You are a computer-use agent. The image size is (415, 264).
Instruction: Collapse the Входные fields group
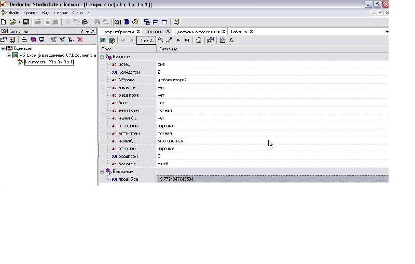click(x=102, y=57)
